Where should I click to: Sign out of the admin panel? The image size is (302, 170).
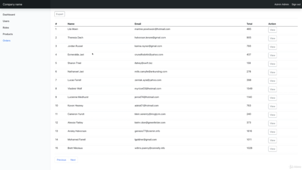(296, 4)
